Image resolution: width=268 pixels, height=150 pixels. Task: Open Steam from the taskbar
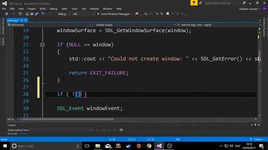(x=129, y=146)
